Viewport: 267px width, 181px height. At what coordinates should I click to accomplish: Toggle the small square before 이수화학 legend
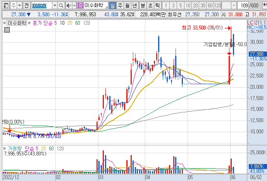point(4,23)
